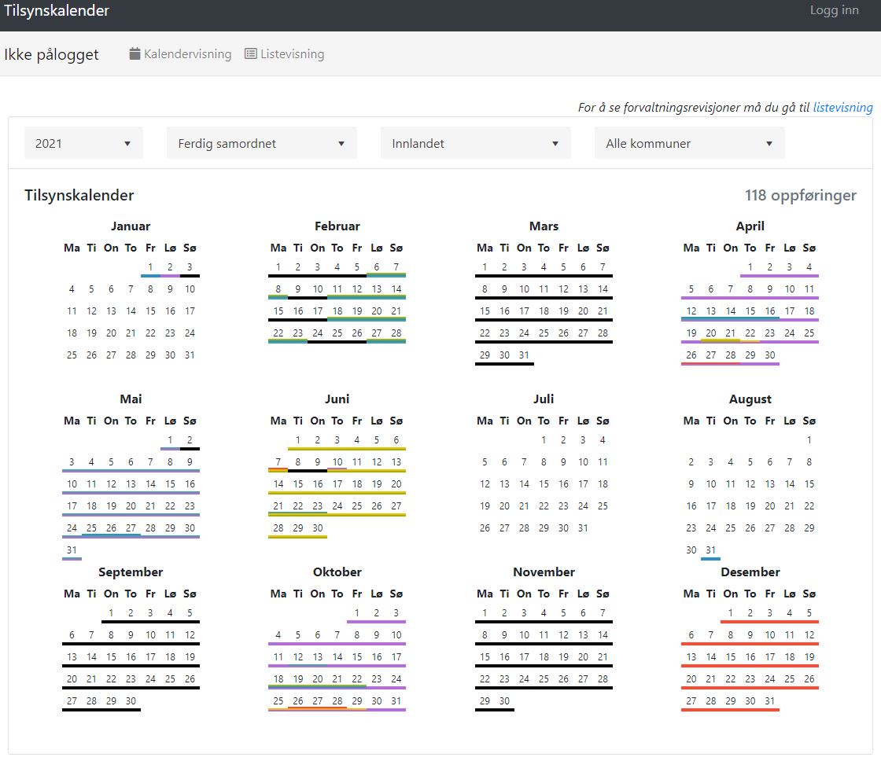The height and width of the screenshot is (761, 881).
Task: Select 25 in the Mai calendar
Action: (91, 528)
